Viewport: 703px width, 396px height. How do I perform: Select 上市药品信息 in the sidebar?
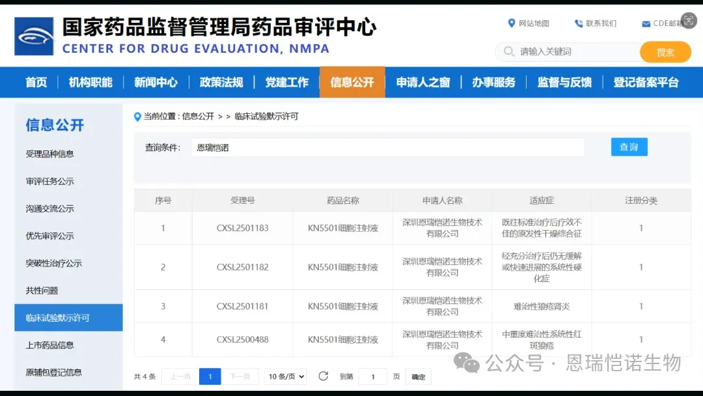(50, 345)
